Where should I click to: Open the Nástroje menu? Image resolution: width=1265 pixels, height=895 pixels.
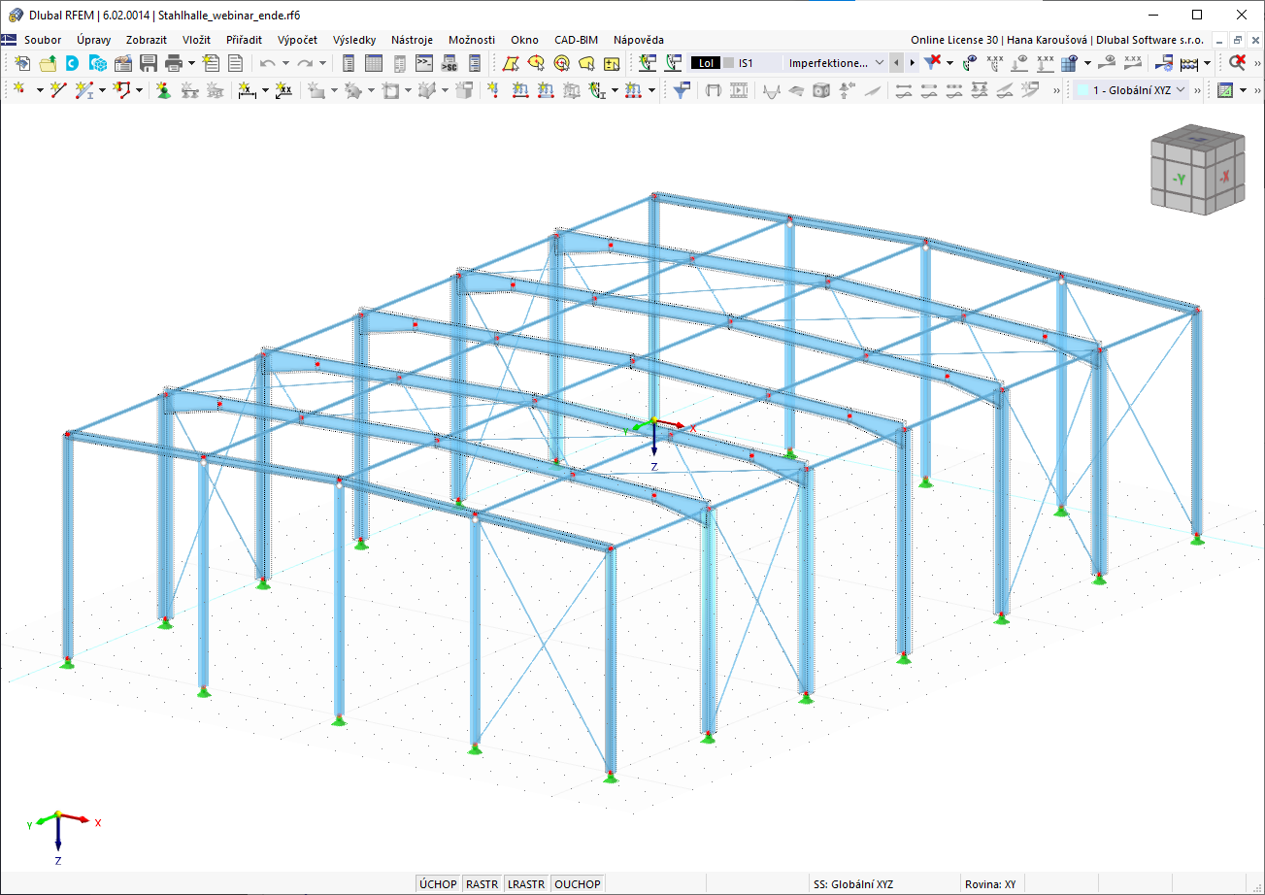point(413,40)
